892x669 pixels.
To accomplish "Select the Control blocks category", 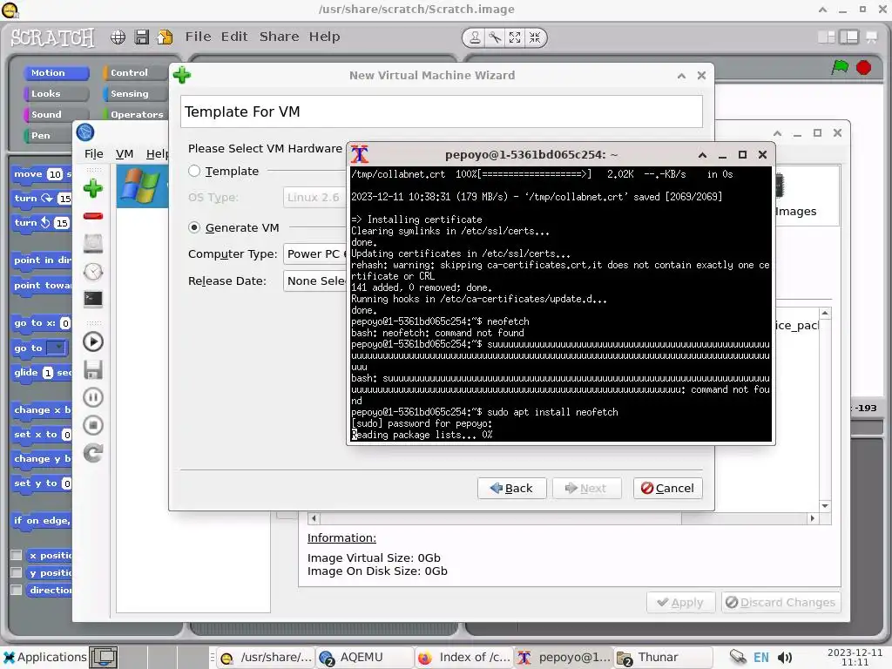I will click(x=135, y=73).
